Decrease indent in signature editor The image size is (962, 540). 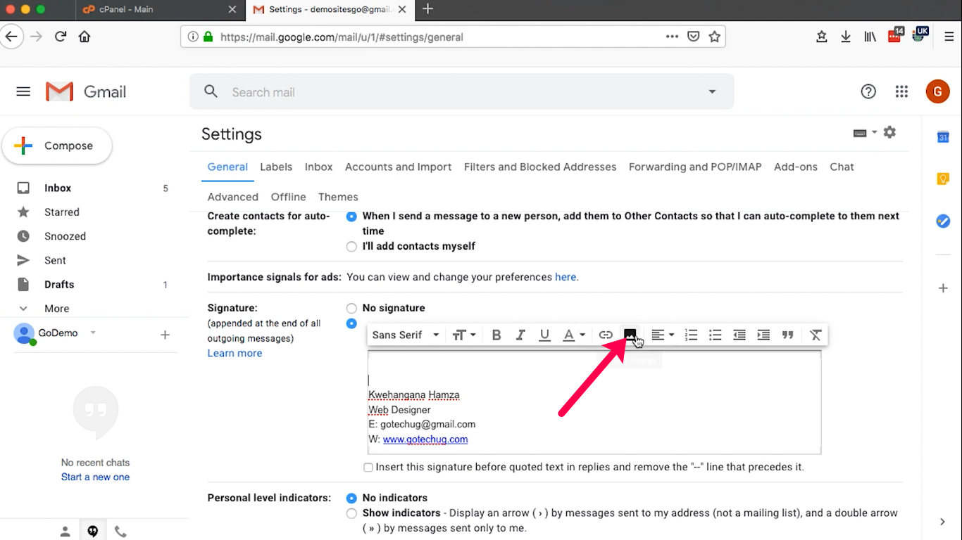[x=739, y=335]
